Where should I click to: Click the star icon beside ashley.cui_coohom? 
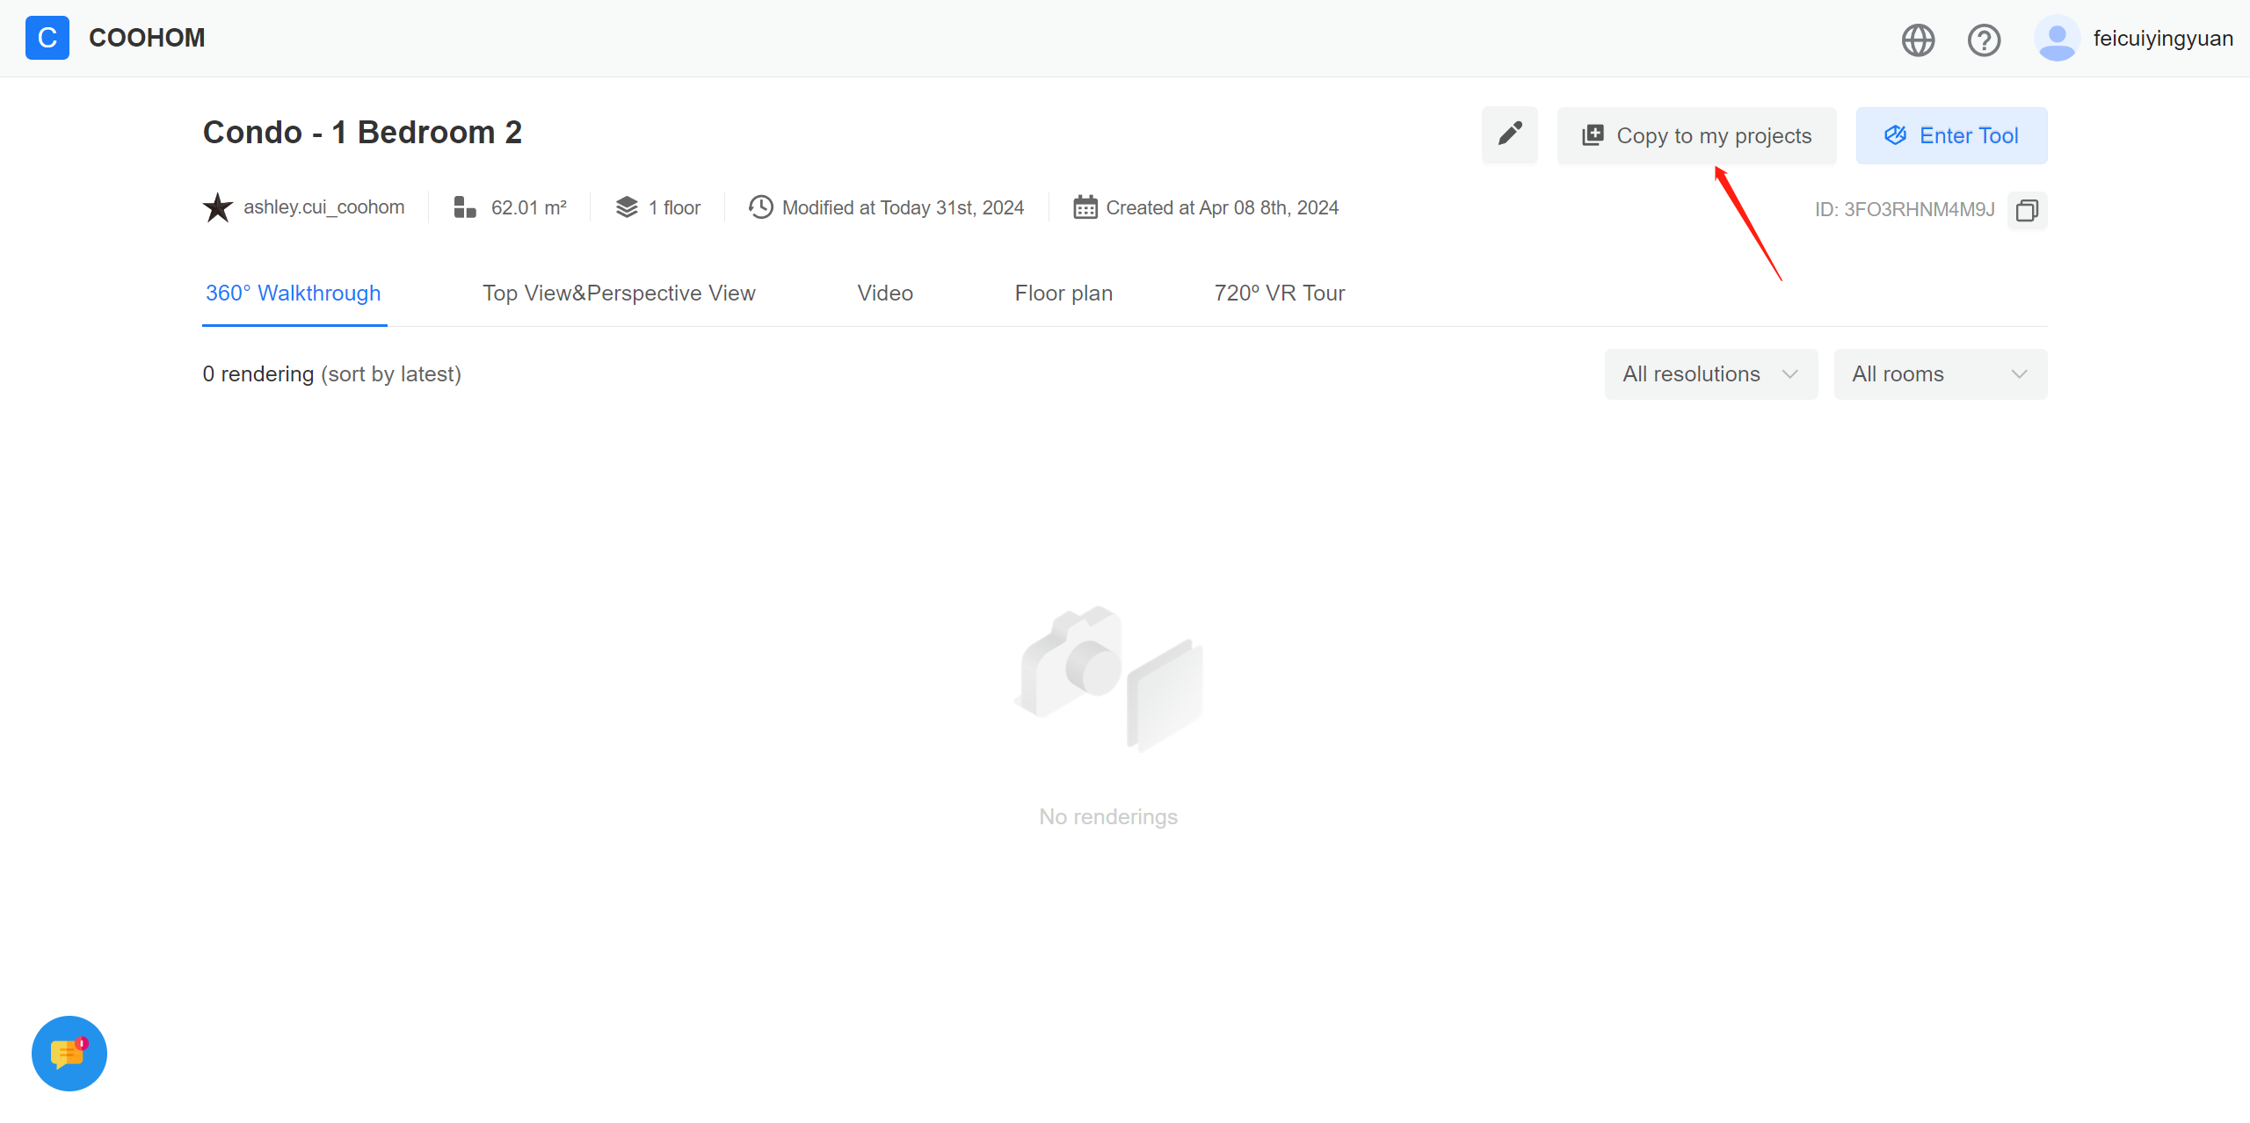coord(217,208)
